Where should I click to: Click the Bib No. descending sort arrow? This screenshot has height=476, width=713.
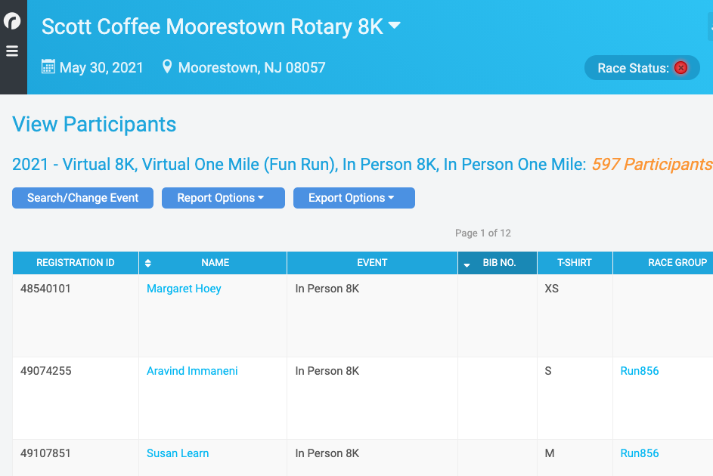(x=467, y=264)
